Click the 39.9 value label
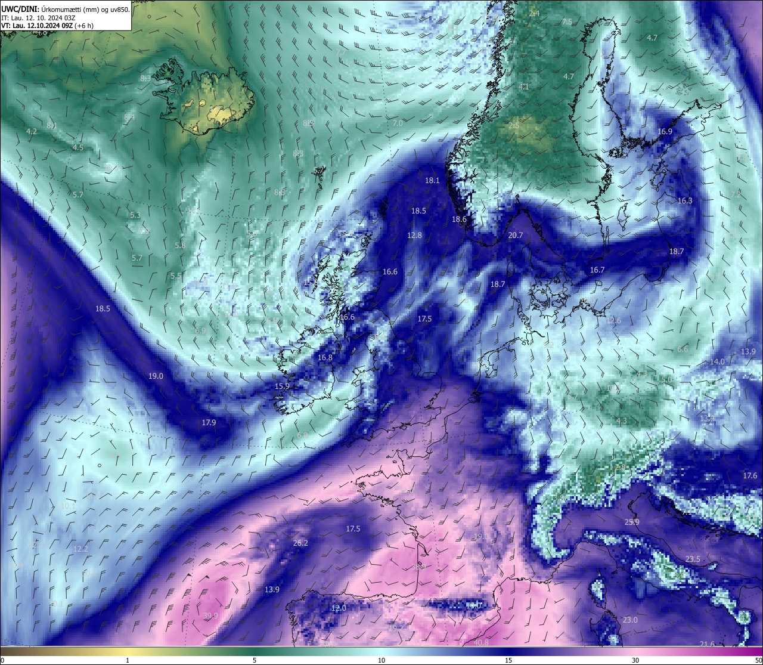Image resolution: width=763 pixels, height=665 pixels. pos(210,616)
